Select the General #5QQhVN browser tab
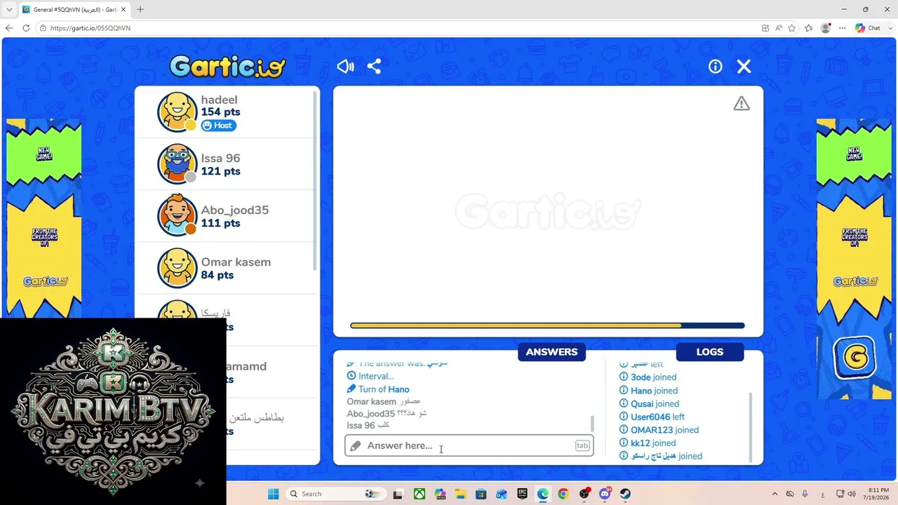 click(x=74, y=10)
